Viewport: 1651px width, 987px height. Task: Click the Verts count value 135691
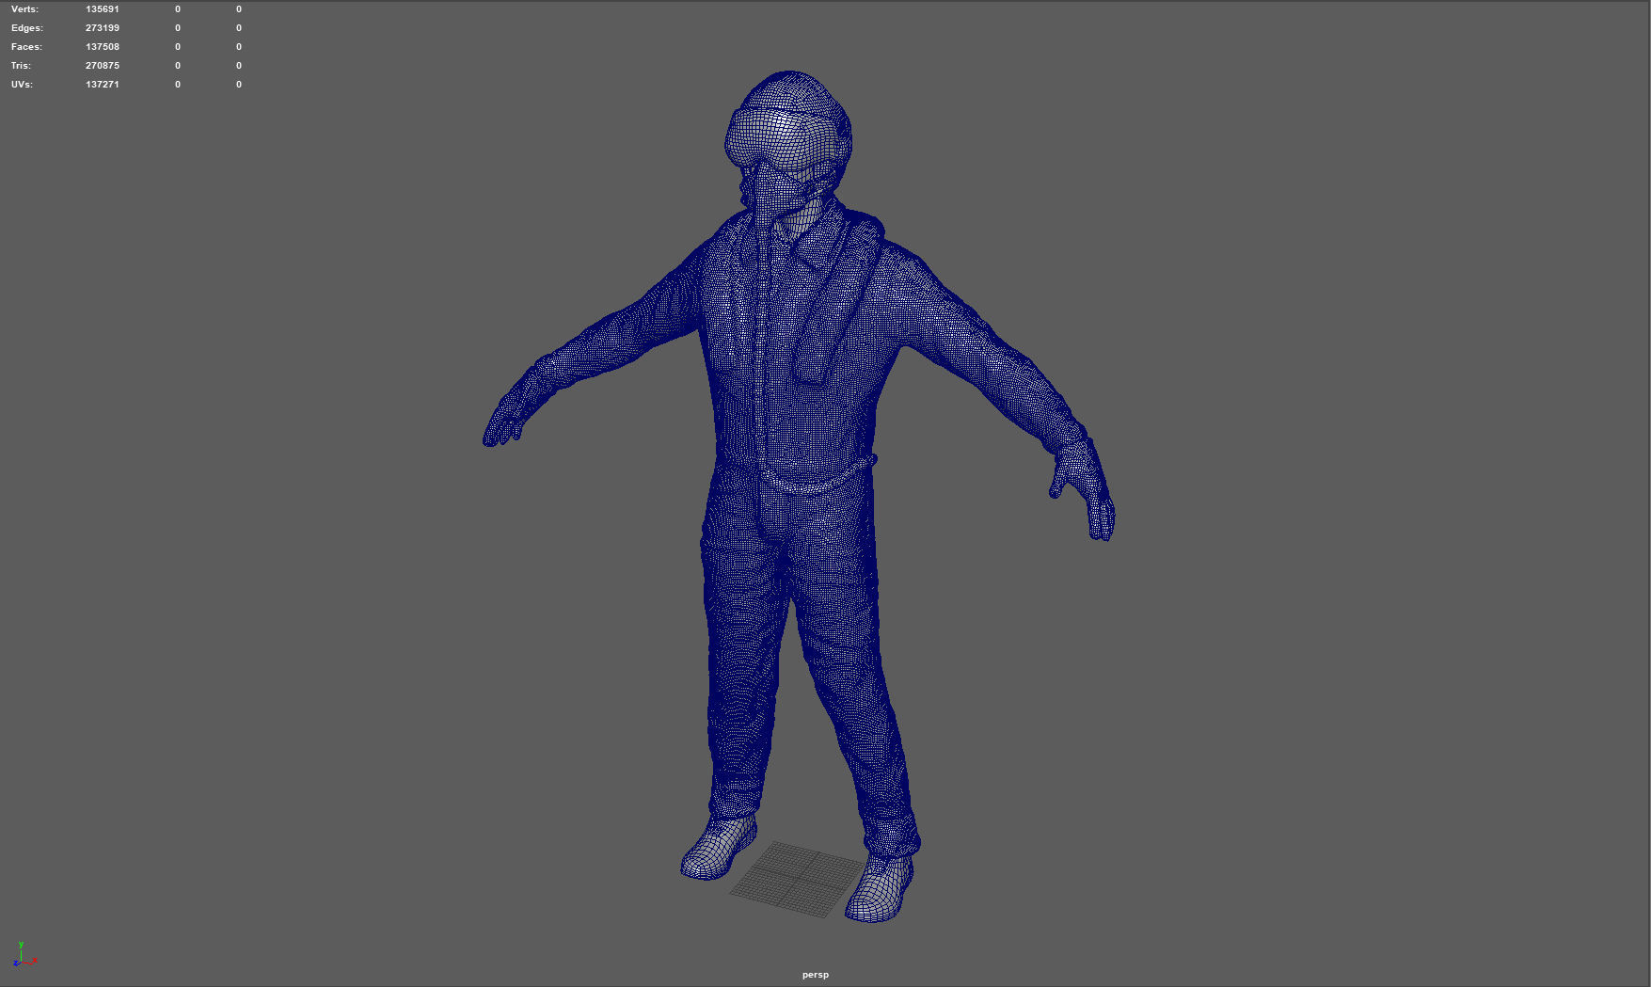(x=103, y=9)
